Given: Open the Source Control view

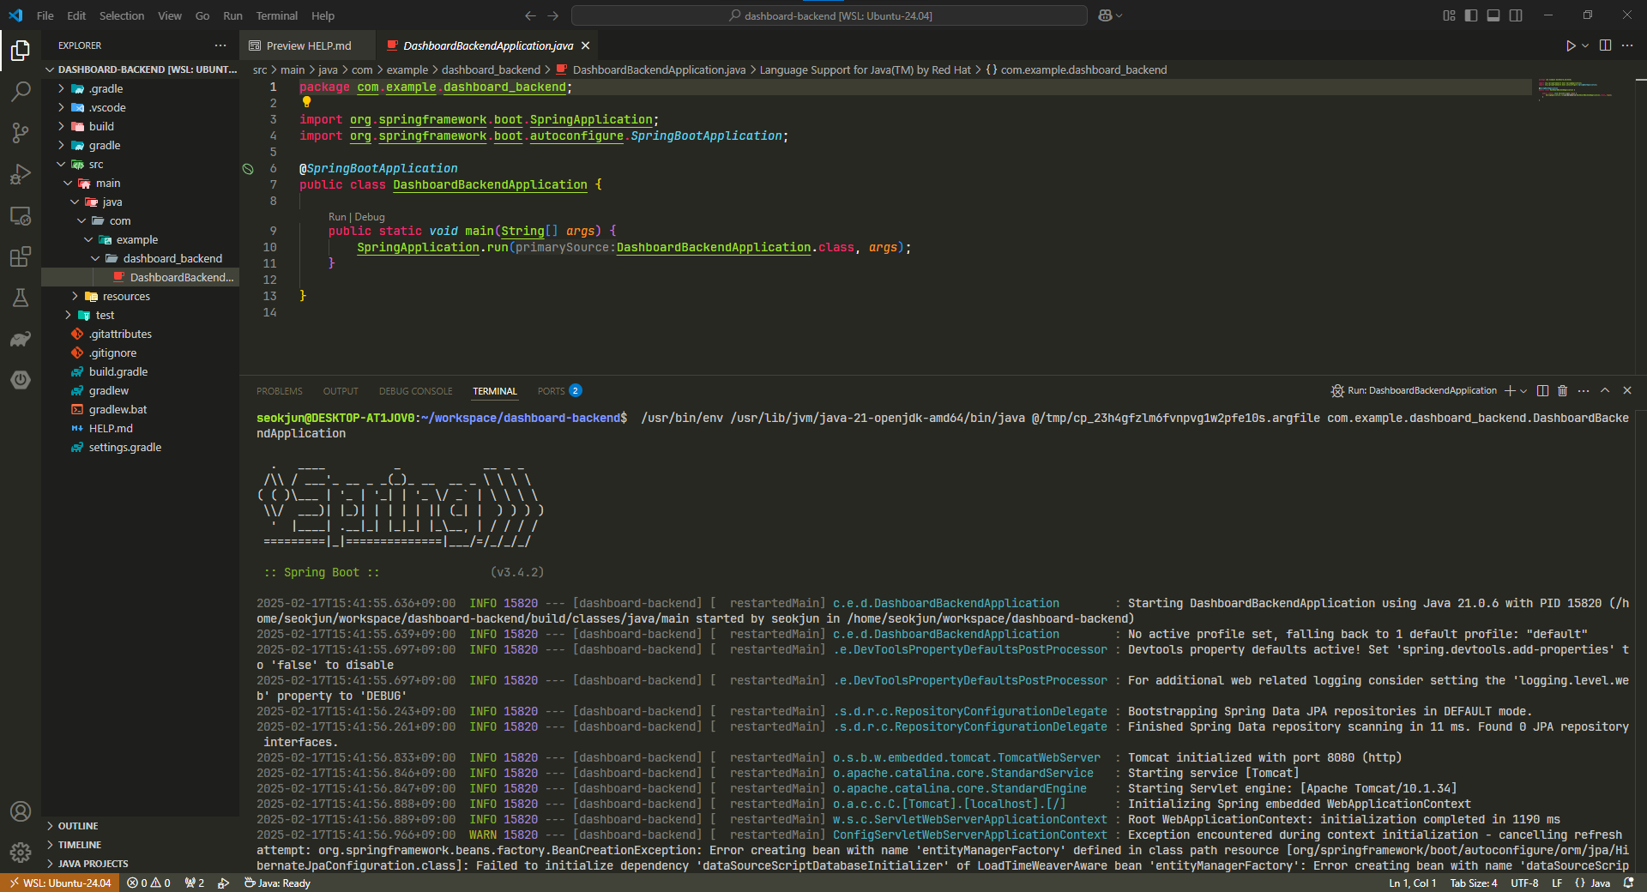Looking at the screenshot, I should 21,132.
